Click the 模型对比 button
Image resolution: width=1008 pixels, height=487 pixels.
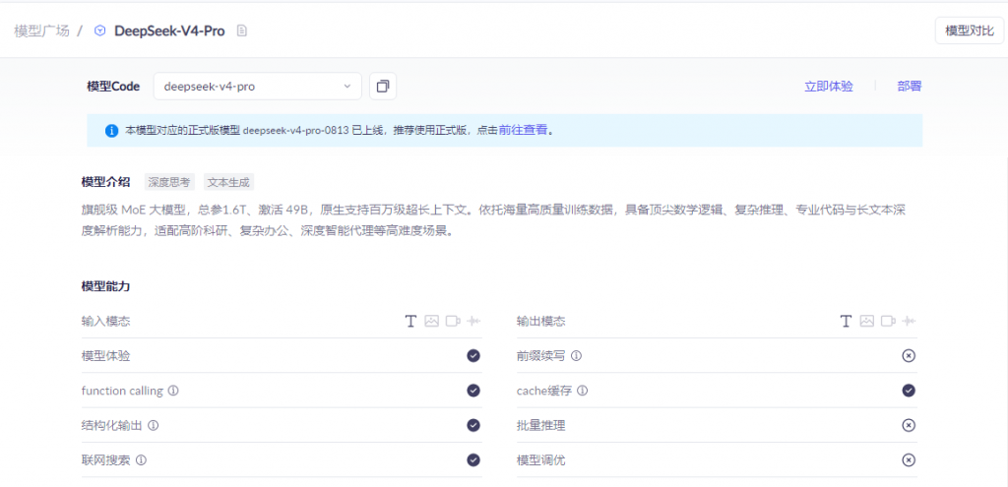point(970,30)
